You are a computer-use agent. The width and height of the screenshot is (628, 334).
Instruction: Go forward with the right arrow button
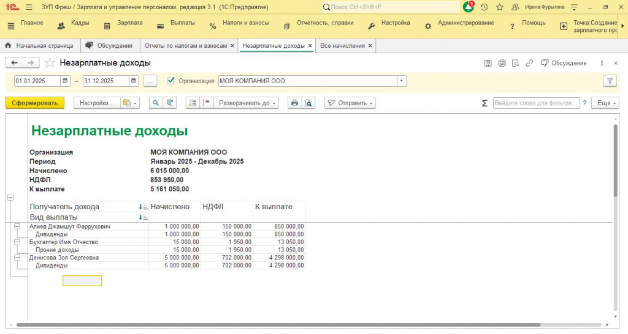31,63
